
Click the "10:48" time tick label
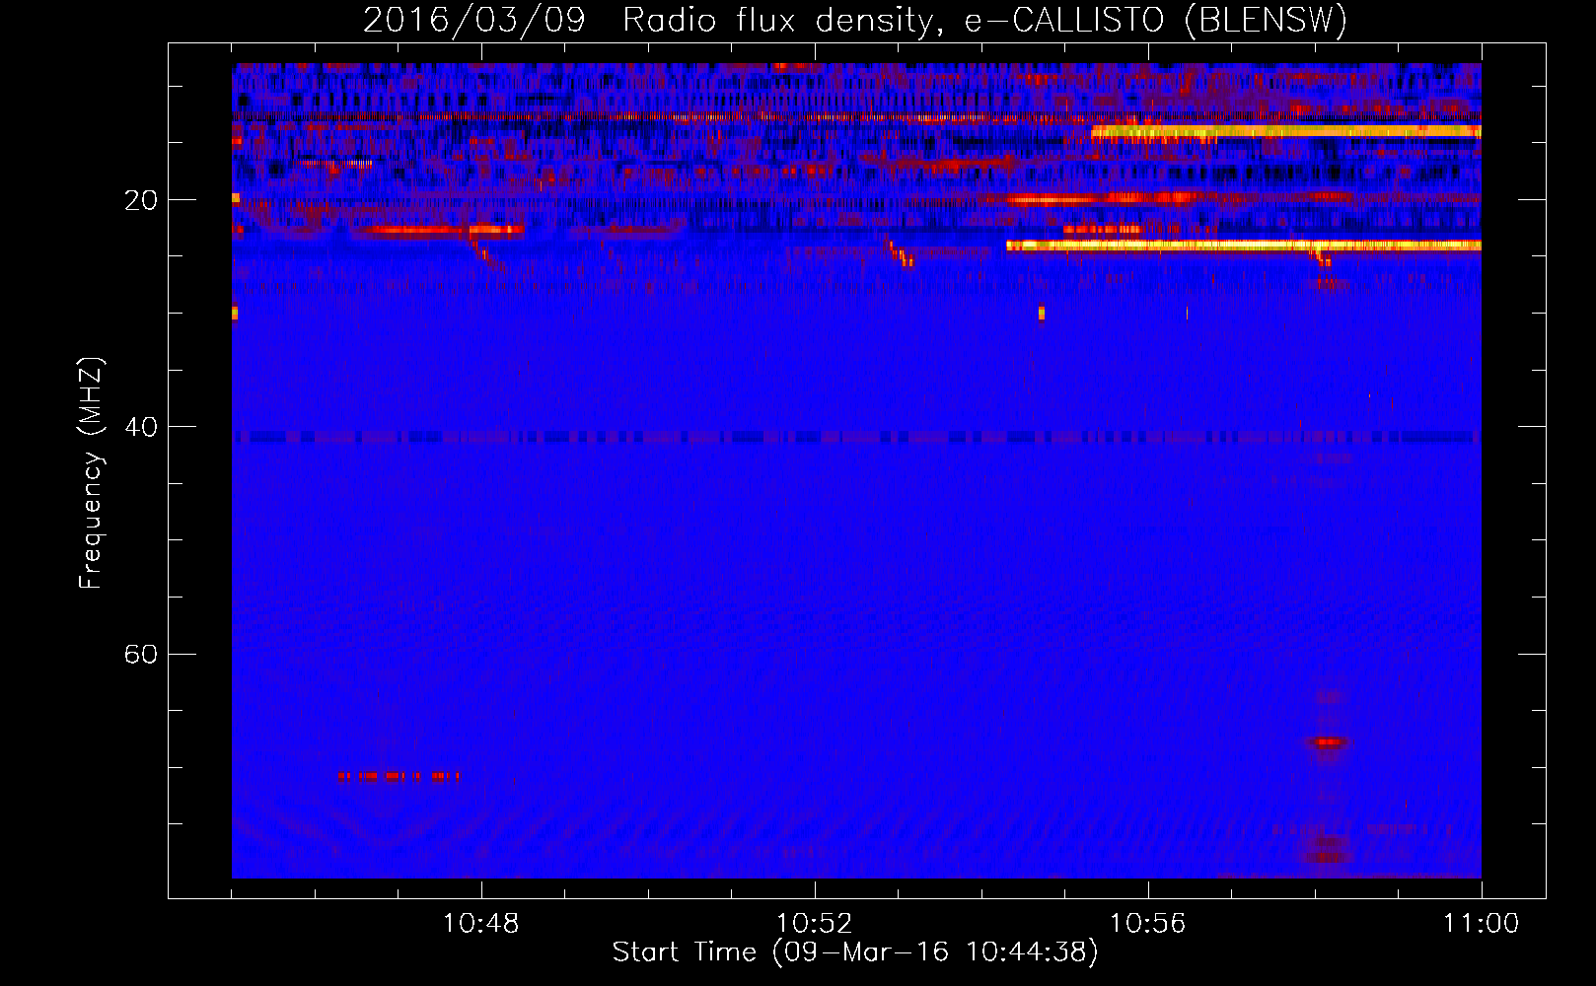[x=481, y=924]
